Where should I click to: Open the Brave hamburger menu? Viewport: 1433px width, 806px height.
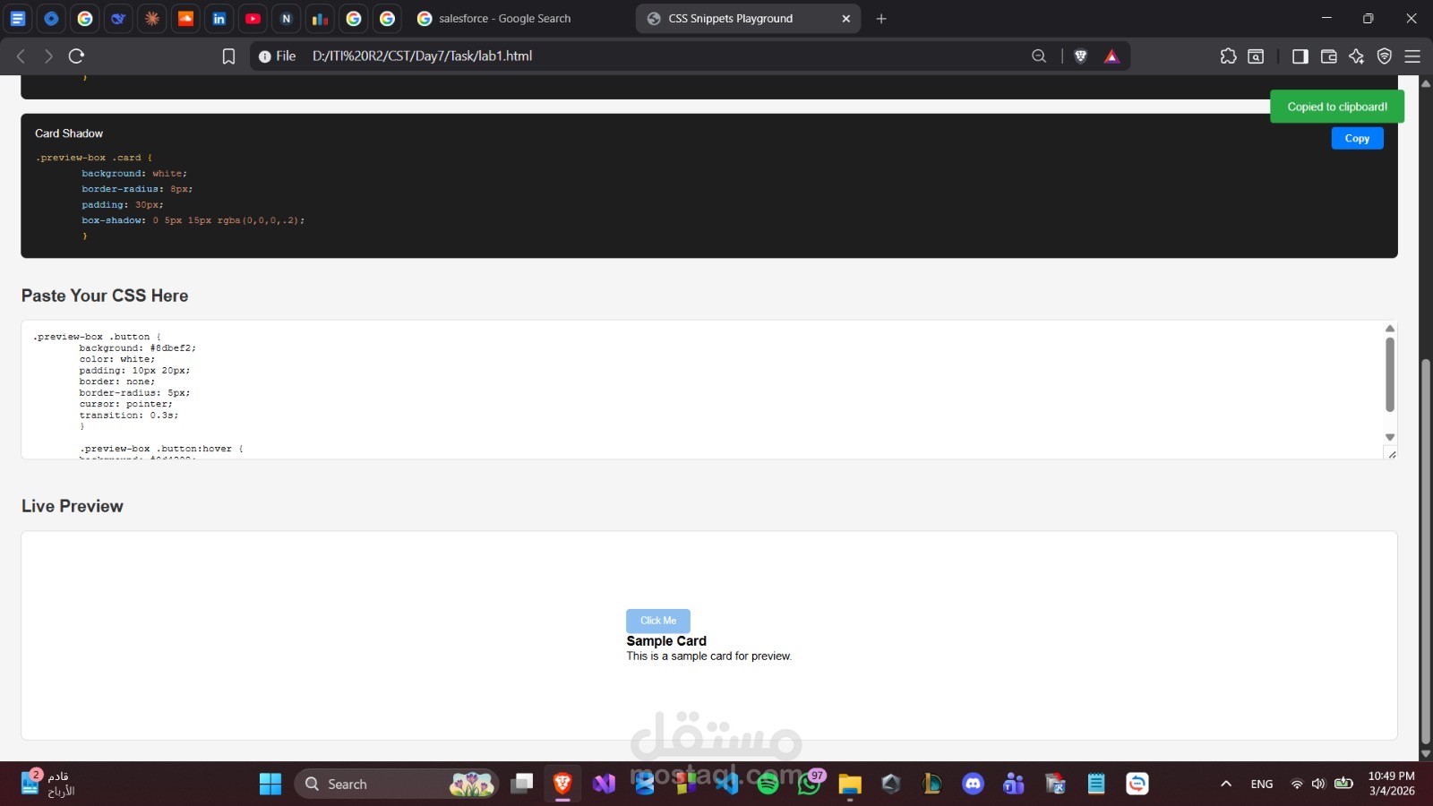pyautogui.click(x=1412, y=56)
